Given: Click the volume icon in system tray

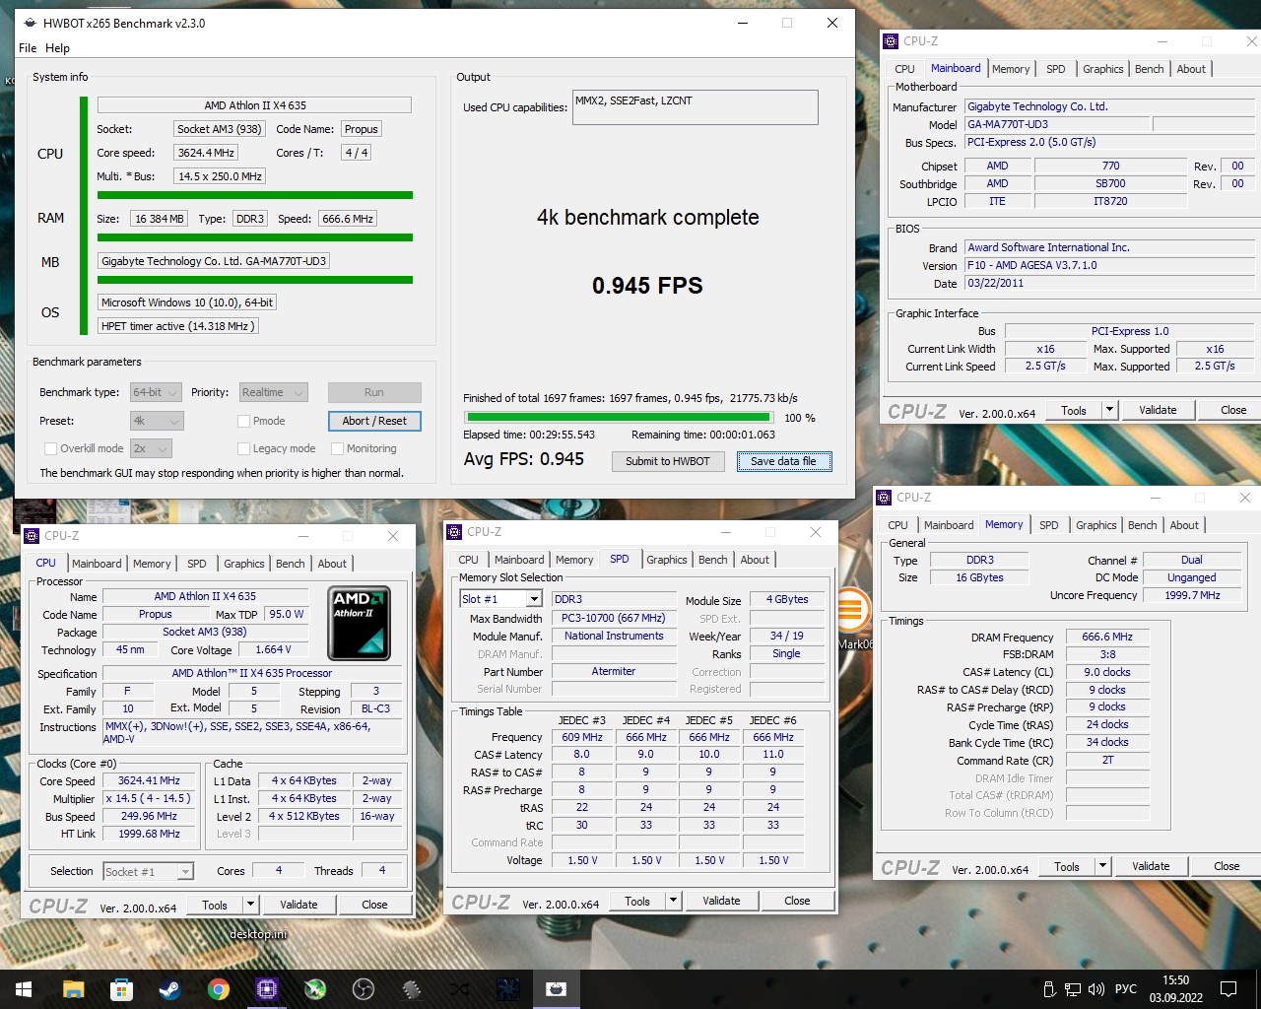Looking at the screenshot, I should click(1096, 989).
